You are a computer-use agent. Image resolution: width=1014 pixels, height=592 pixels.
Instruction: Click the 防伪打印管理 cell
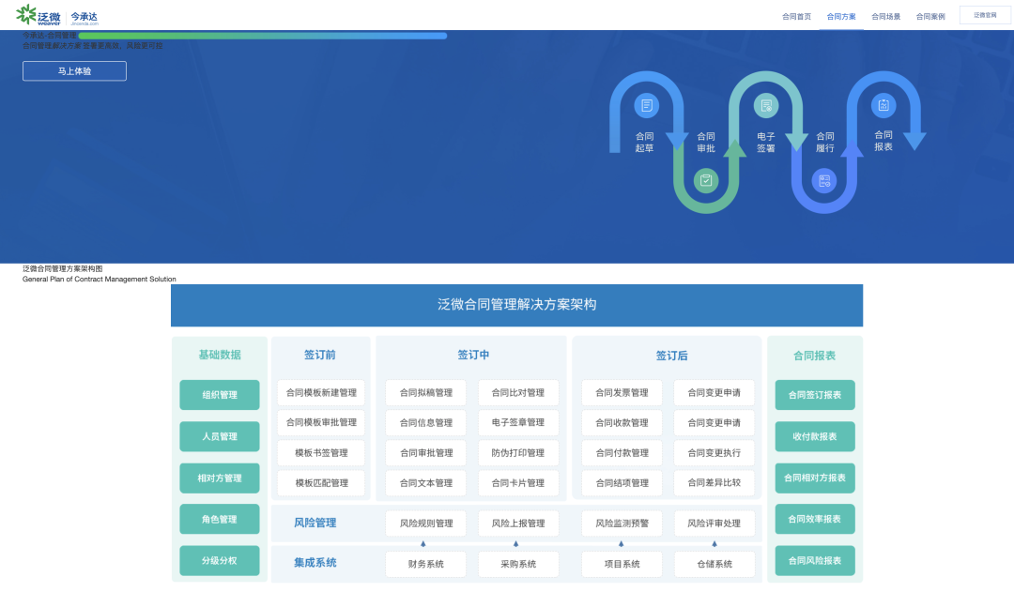click(518, 453)
